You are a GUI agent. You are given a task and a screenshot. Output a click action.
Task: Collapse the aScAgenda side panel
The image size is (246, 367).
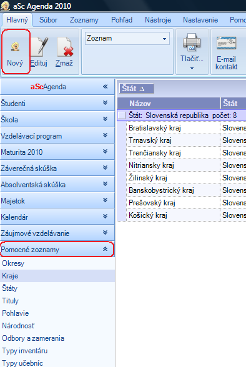pos(106,87)
